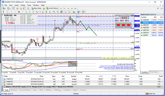
Task: Expand the templates dropdown arrow
Action: pyautogui.click(x=85, y=12)
